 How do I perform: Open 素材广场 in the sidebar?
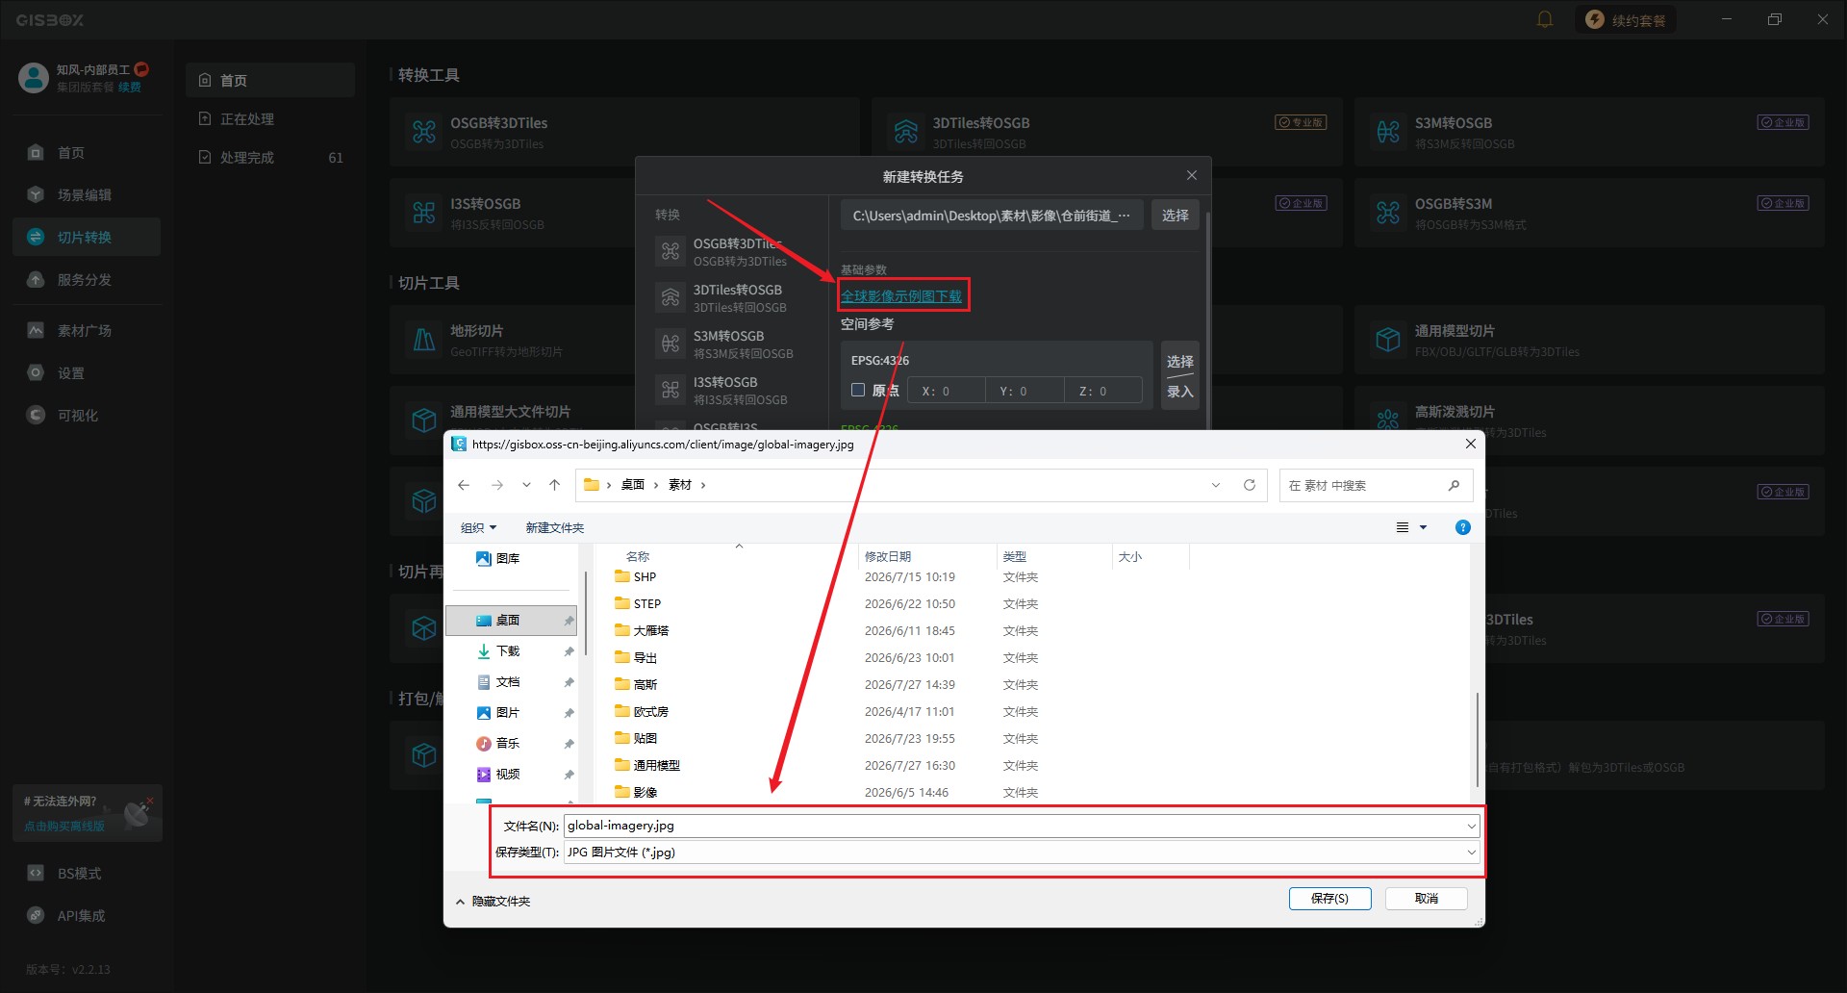(87, 331)
